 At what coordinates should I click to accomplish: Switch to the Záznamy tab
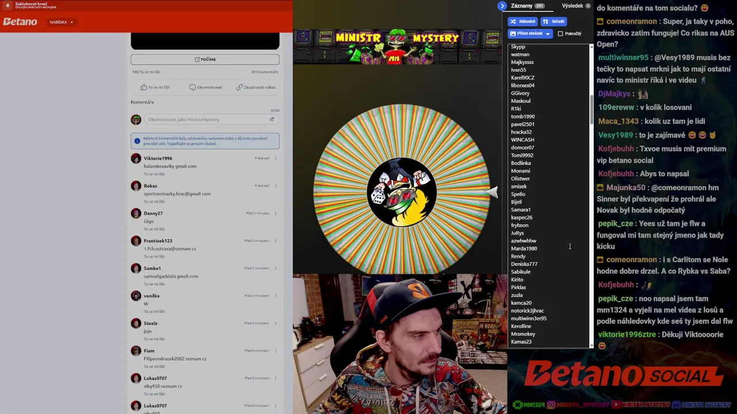point(527,6)
